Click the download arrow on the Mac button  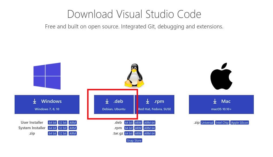[x=215, y=101]
